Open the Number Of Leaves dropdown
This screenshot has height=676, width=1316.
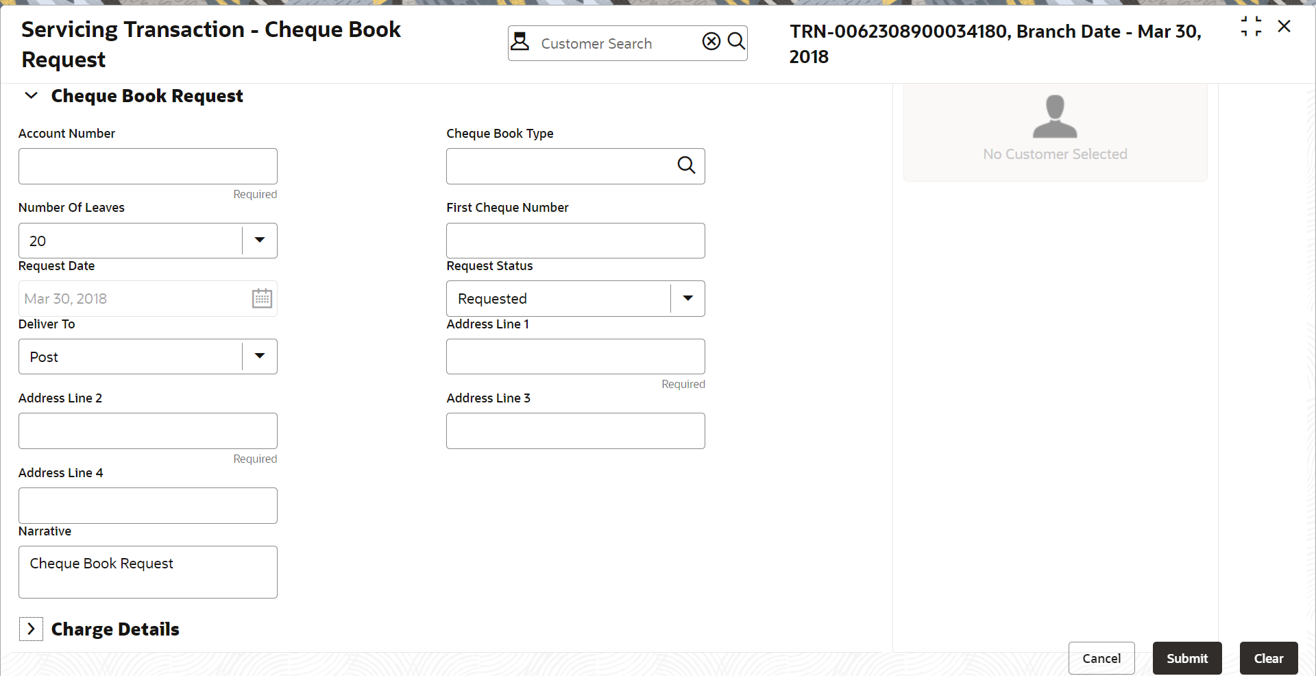260,241
